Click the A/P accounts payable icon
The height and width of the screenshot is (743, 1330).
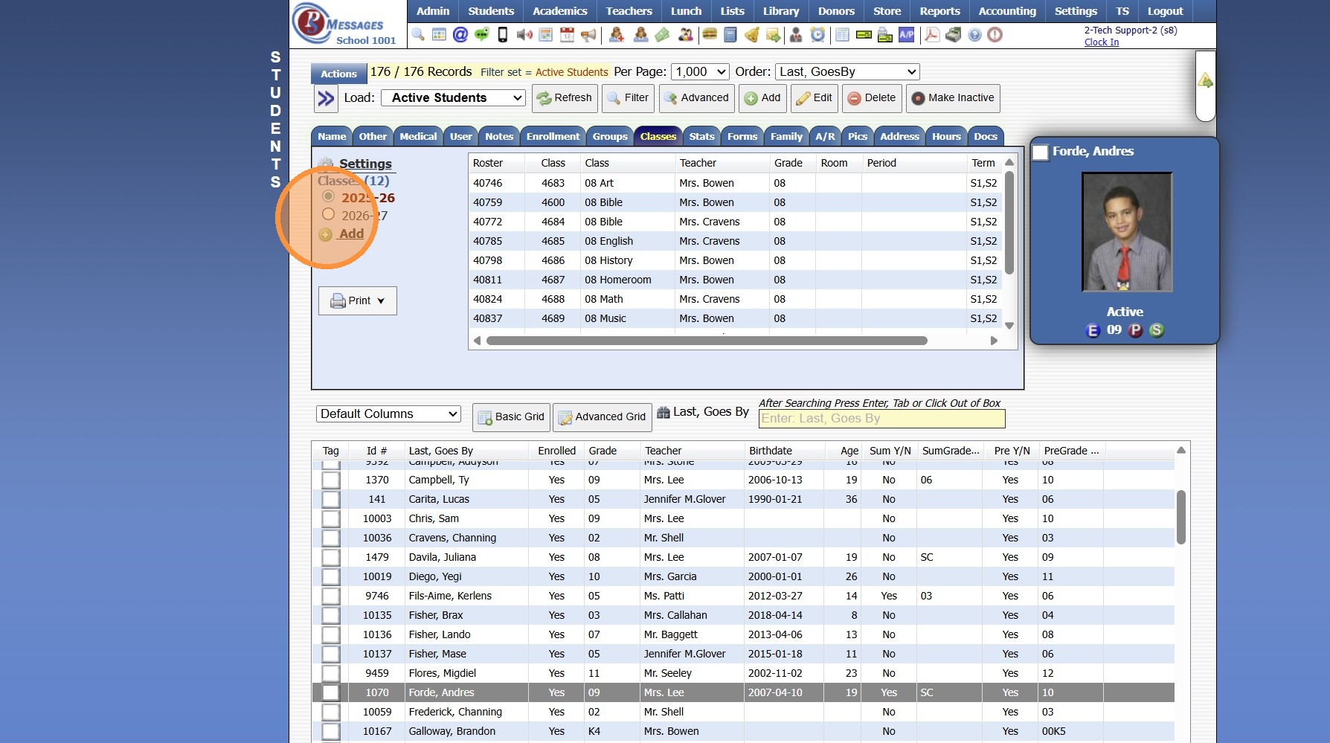906,35
